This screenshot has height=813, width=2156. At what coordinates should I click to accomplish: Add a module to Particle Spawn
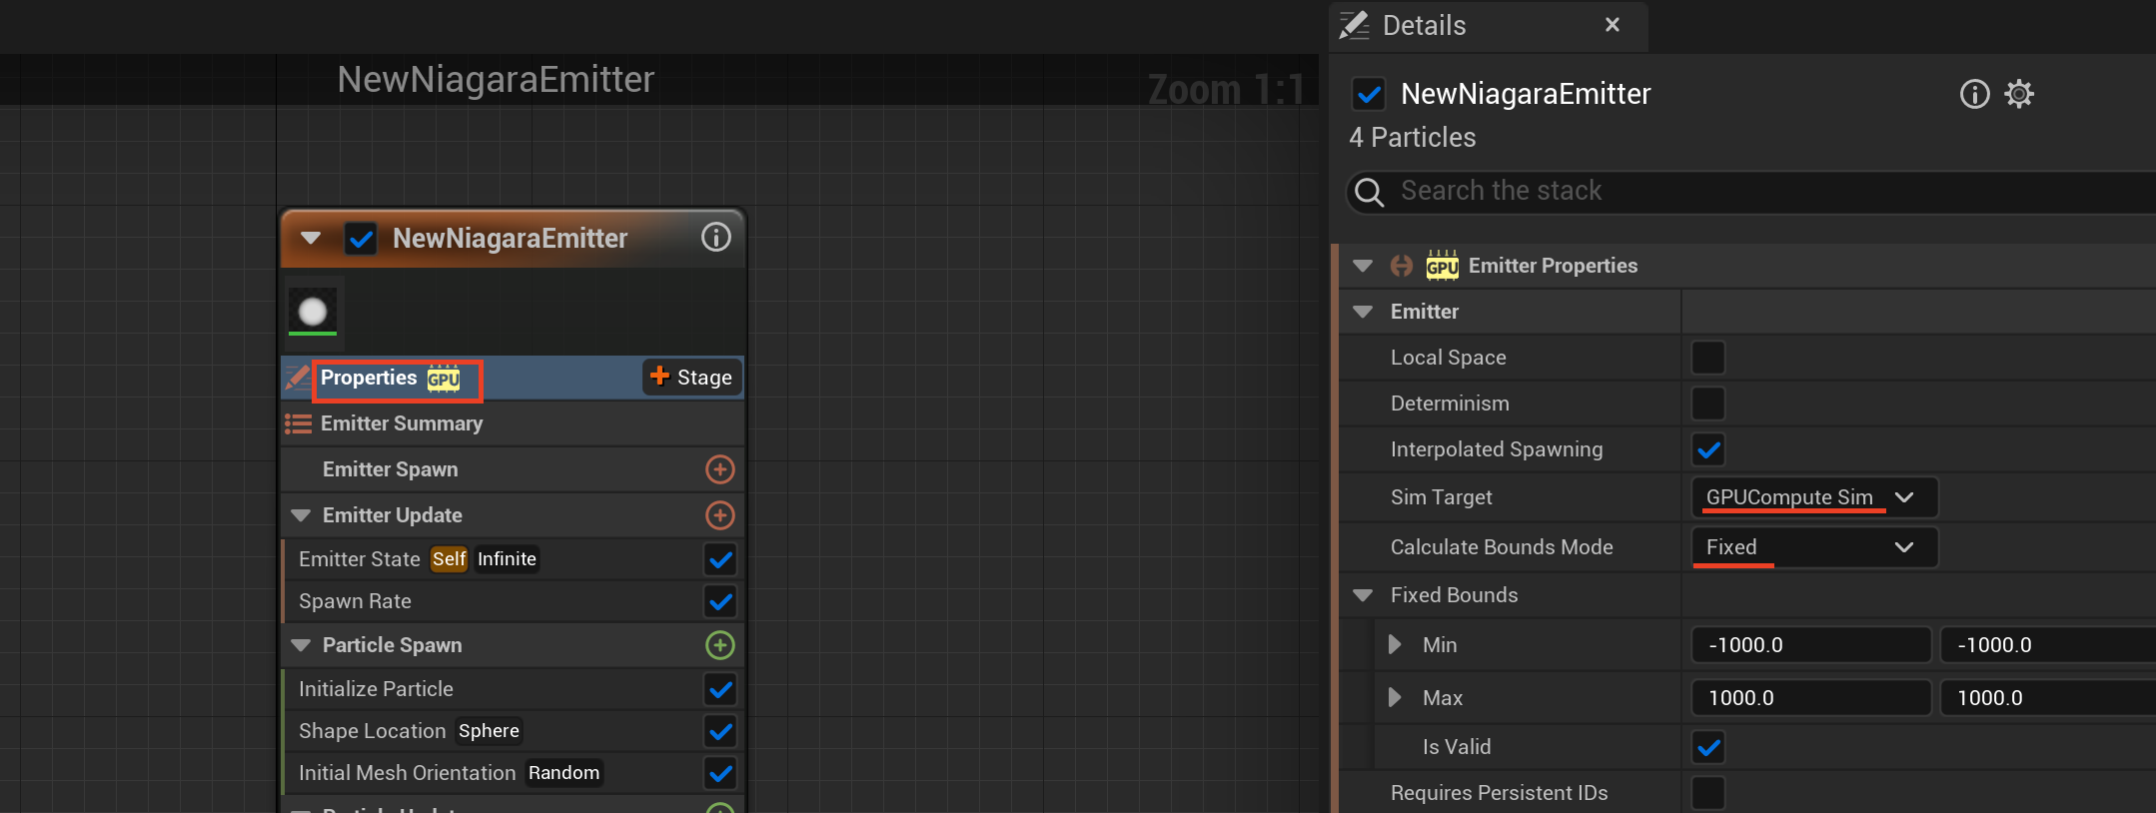[x=720, y=645]
